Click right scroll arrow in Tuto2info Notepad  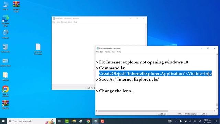(214, 111)
